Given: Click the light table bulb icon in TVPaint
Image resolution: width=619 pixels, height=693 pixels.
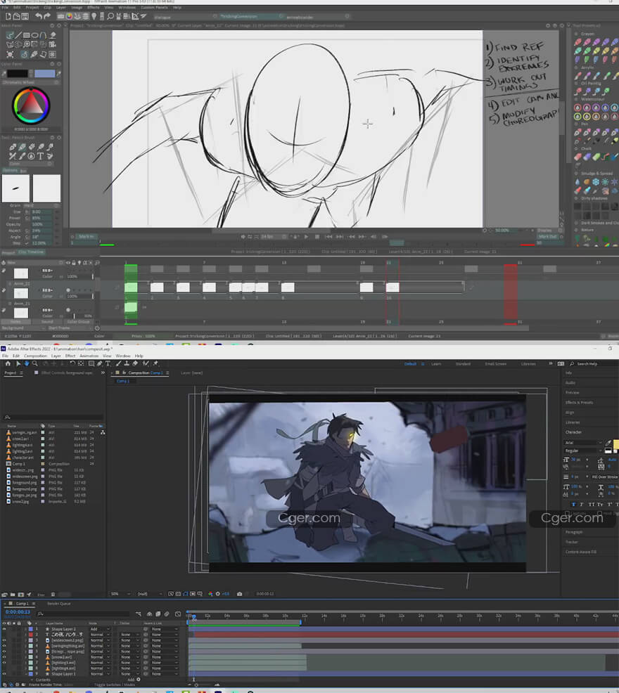Looking at the screenshot, I should [94, 16].
